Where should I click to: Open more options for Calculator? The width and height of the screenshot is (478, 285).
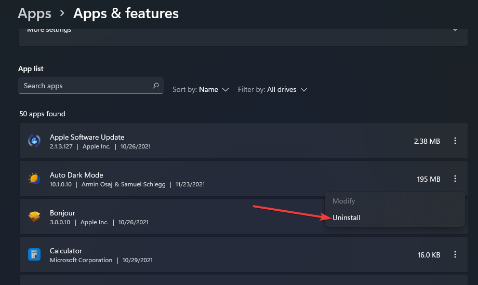[455, 254]
